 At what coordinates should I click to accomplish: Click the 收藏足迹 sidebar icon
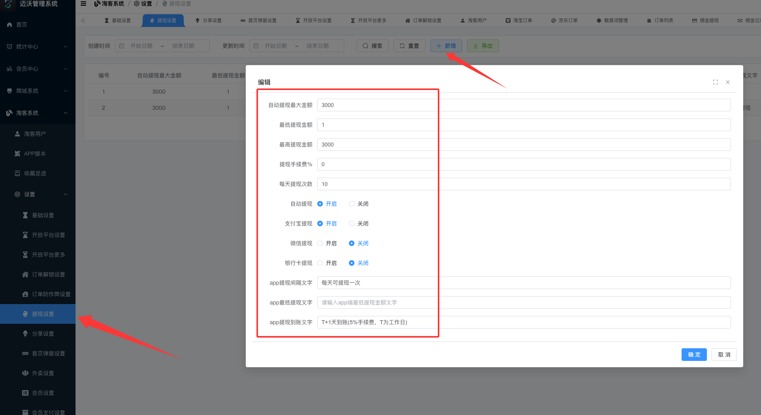pyautogui.click(x=17, y=173)
